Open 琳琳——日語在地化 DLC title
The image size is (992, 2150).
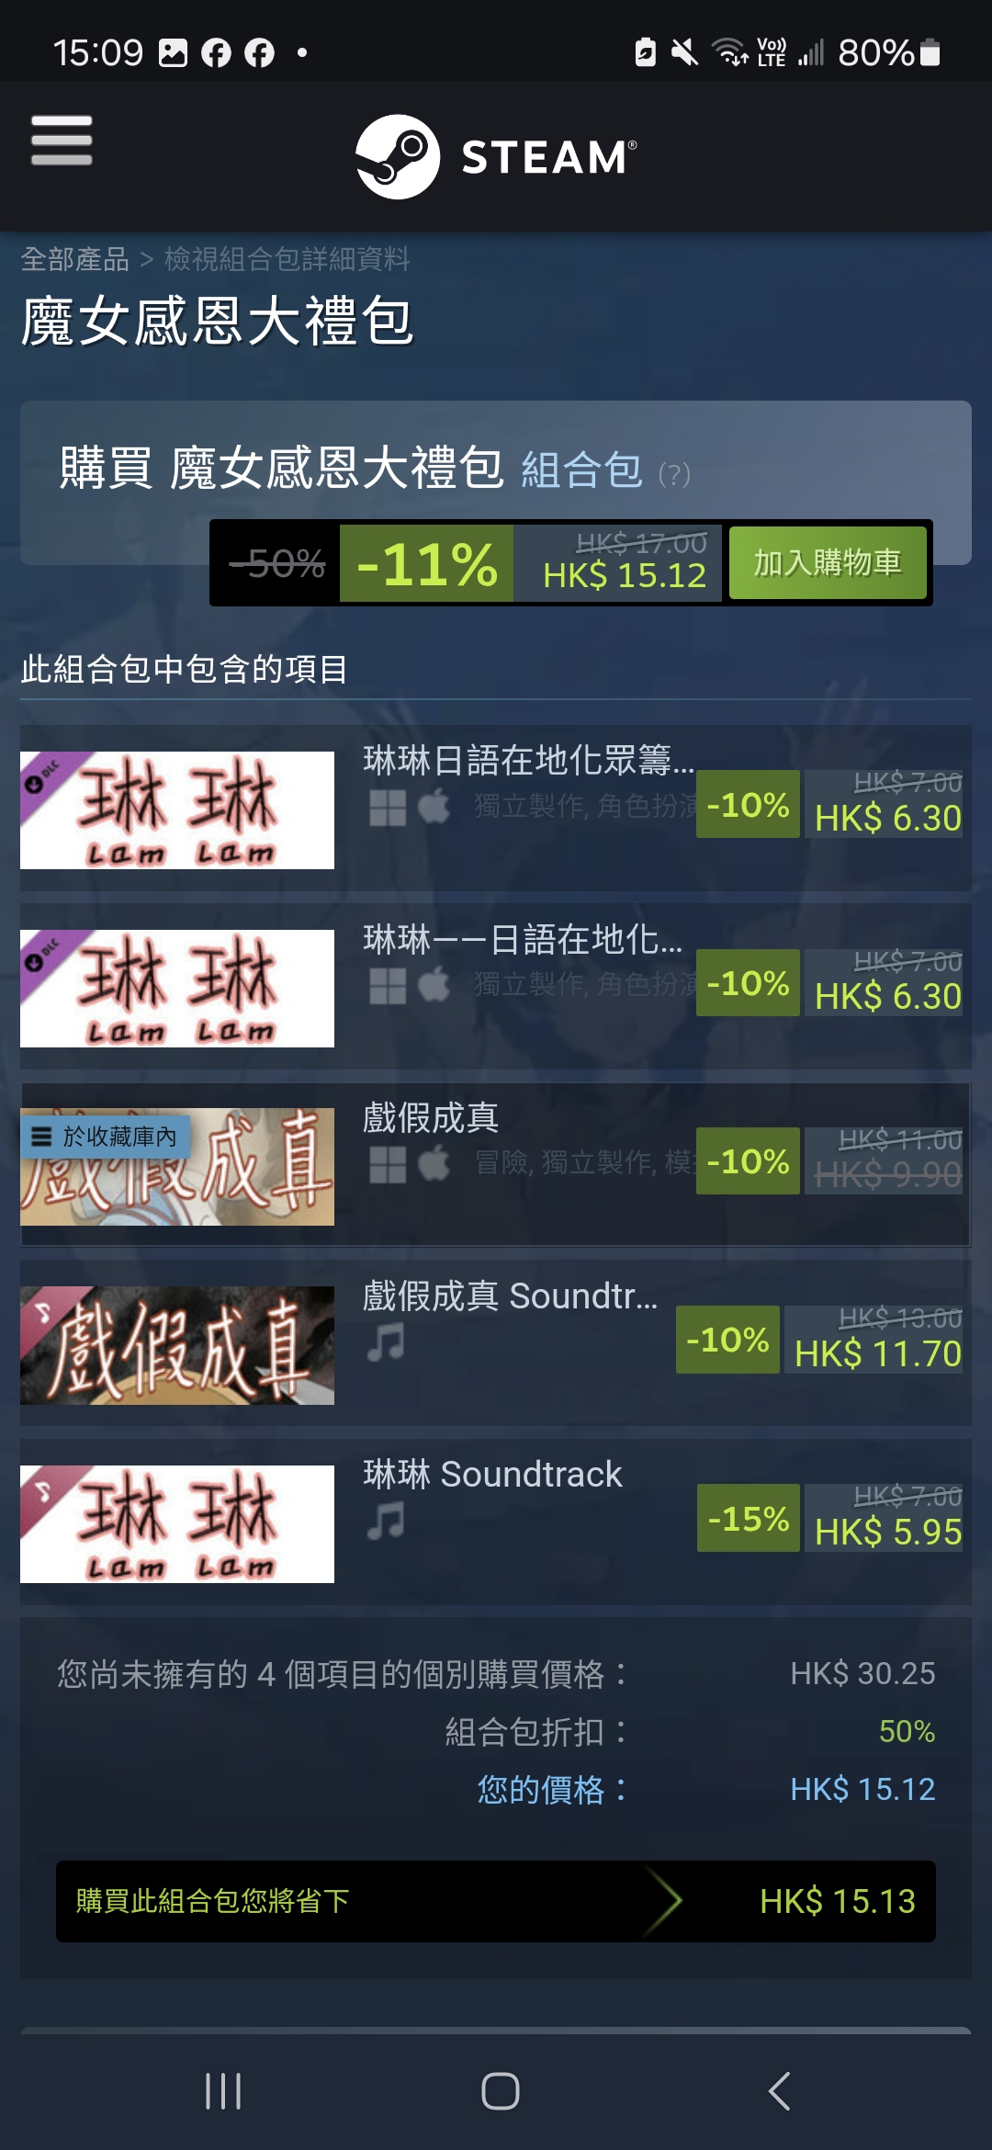coord(523,939)
